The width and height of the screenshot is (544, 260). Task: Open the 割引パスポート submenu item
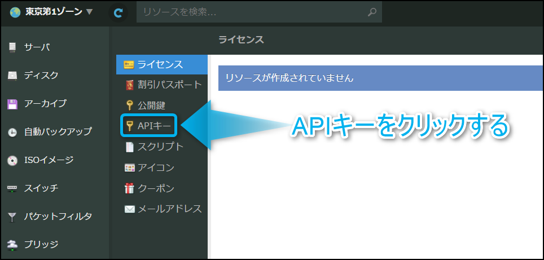point(169,85)
